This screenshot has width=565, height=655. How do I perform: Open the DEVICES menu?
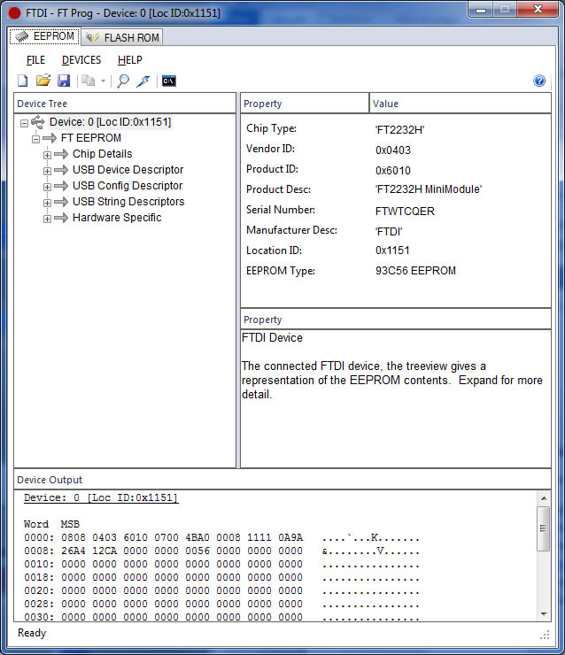[x=81, y=60]
